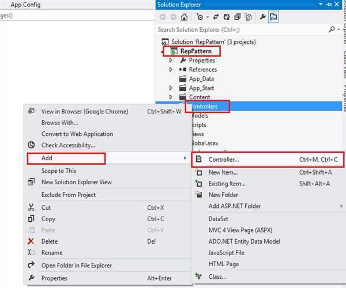Toggle the Preview Selected Items button

click(x=274, y=17)
